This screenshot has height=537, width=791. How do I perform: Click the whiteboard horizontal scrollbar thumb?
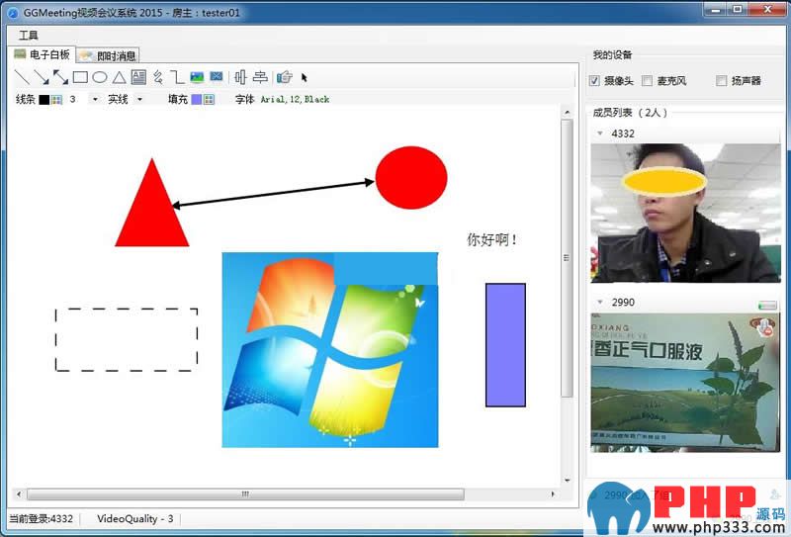coord(245,494)
